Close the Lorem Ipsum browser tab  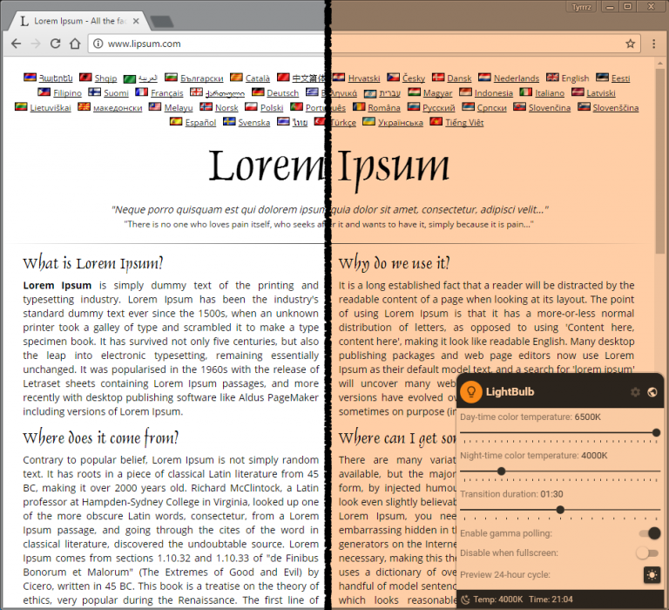(136, 21)
